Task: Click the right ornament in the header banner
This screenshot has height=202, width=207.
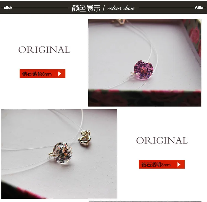Action: point(199,8)
